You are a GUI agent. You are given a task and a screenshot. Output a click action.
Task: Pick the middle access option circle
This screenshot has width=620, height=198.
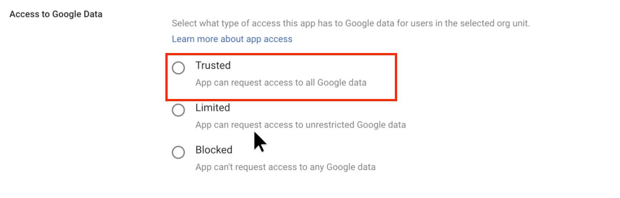[178, 110]
